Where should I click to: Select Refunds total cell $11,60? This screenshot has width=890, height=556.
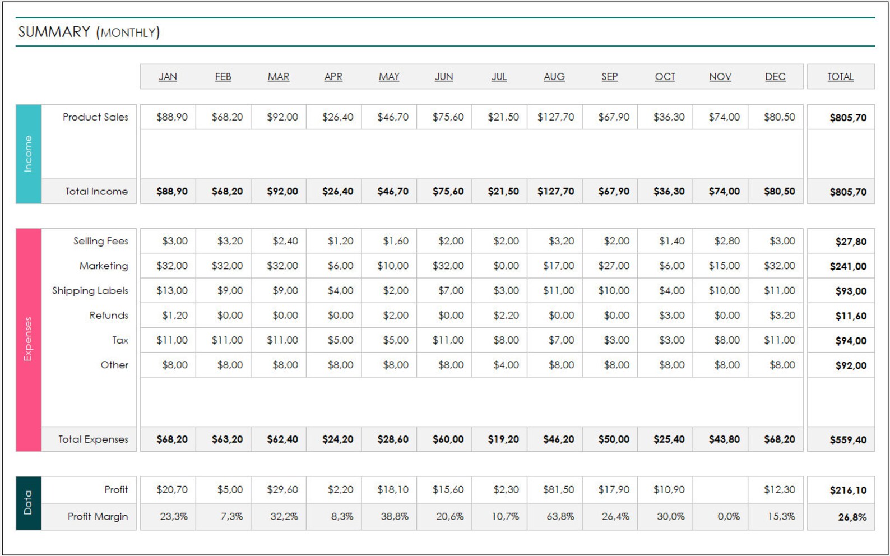(x=841, y=316)
